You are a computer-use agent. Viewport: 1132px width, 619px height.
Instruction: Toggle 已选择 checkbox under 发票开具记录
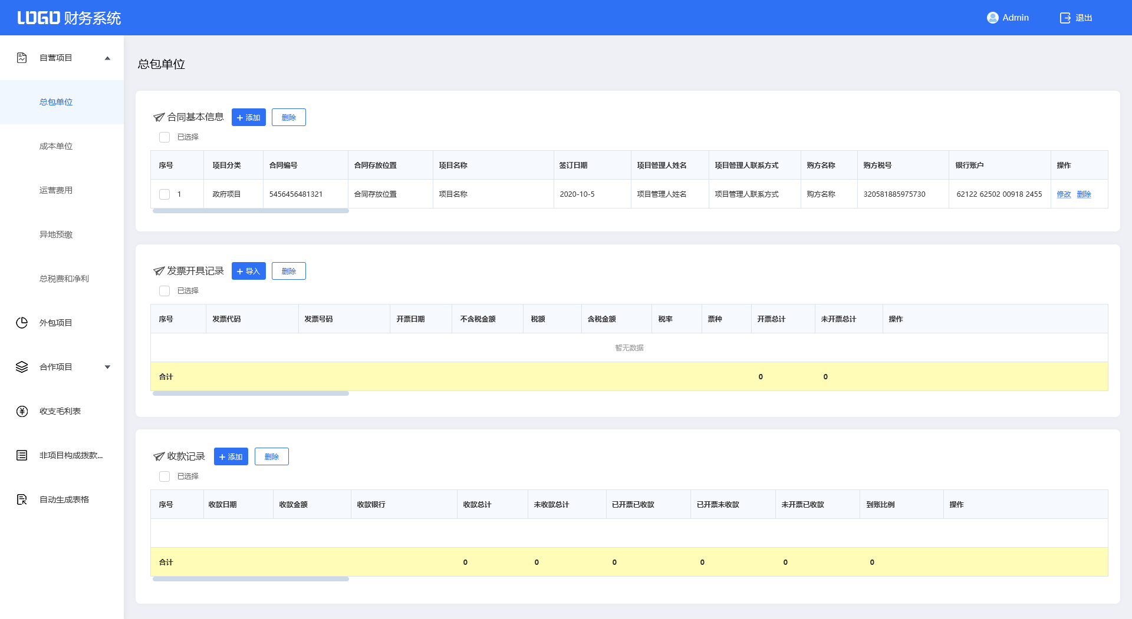(x=164, y=291)
